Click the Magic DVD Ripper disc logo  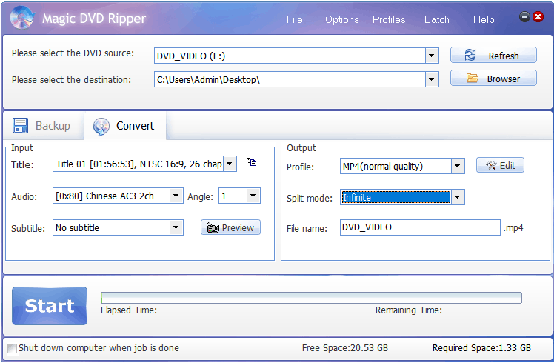(22, 18)
